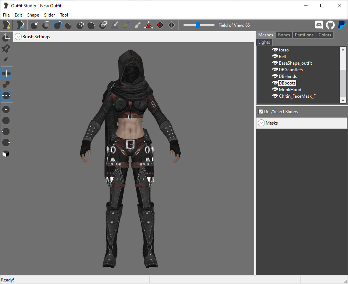
Task: Select the Smooth brush tool
Action: [x=92, y=25]
